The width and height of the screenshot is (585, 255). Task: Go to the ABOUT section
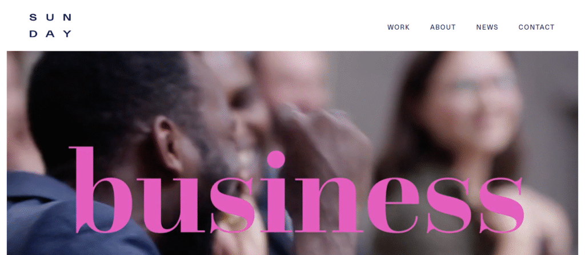(443, 27)
